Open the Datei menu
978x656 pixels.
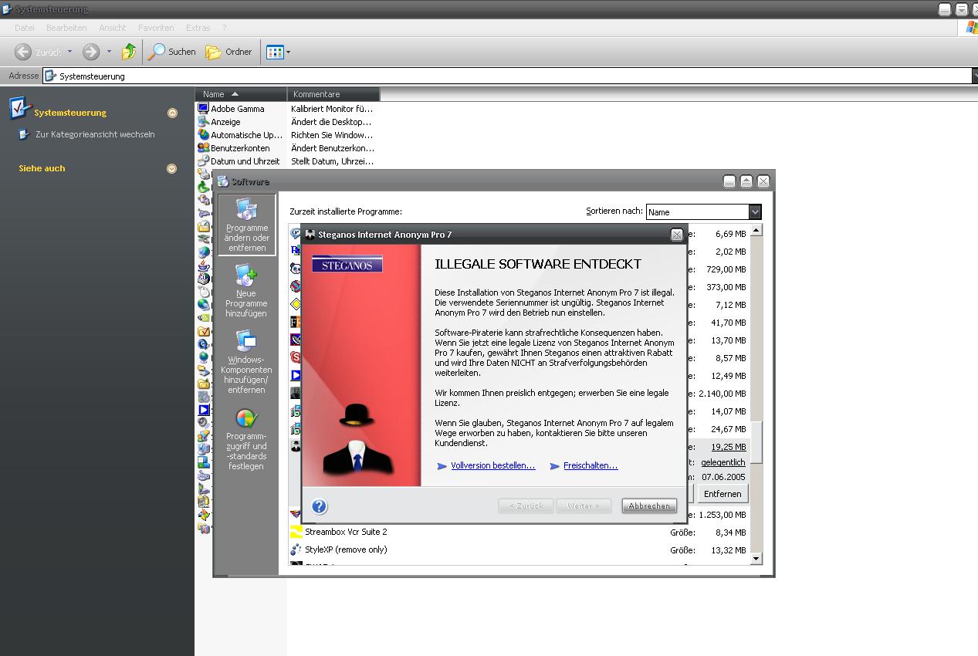click(x=25, y=28)
